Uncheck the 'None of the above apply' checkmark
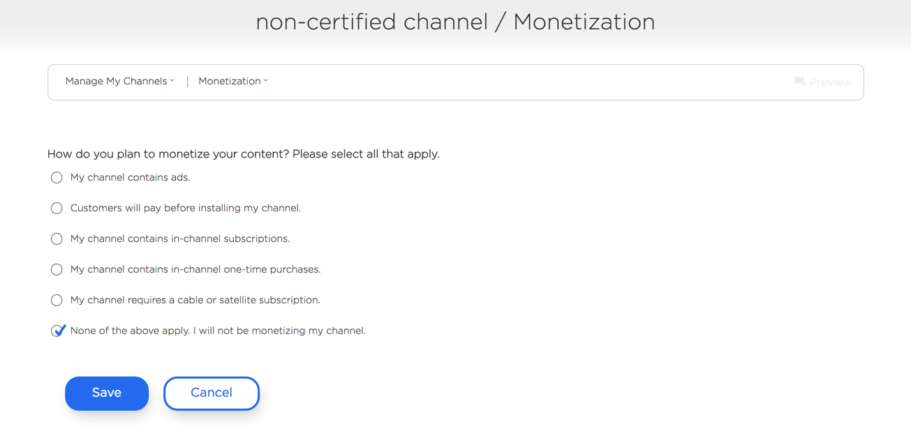This screenshot has height=431, width=911. 58,331
